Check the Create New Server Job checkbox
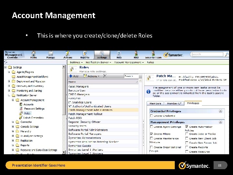Viewport: 233px width, 175px height. pyautogui.click(x=187, y=143)
